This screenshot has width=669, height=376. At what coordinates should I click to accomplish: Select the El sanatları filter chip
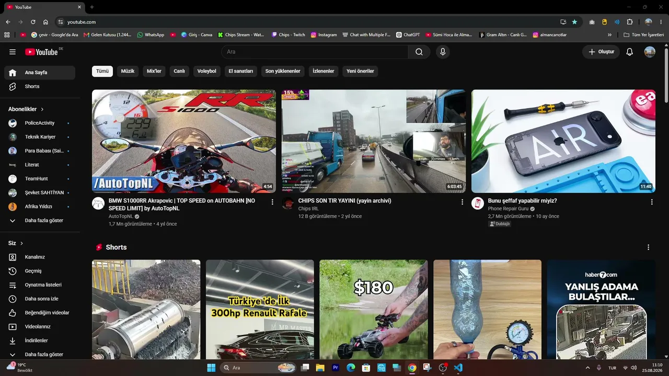(x=241, y=71)
